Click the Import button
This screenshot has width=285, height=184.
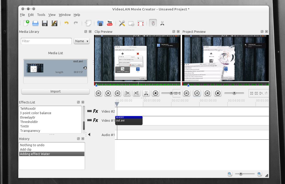pos(55,91)
